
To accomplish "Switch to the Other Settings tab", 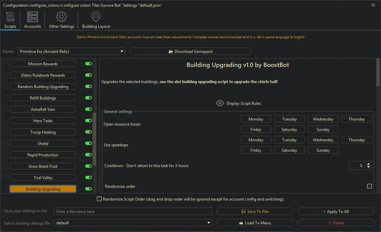I will tap(61, 20).
